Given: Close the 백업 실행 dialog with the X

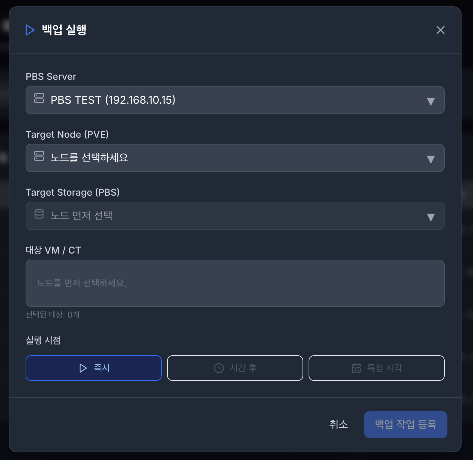Looking at the screenshot, I should [x=440, y=30].
